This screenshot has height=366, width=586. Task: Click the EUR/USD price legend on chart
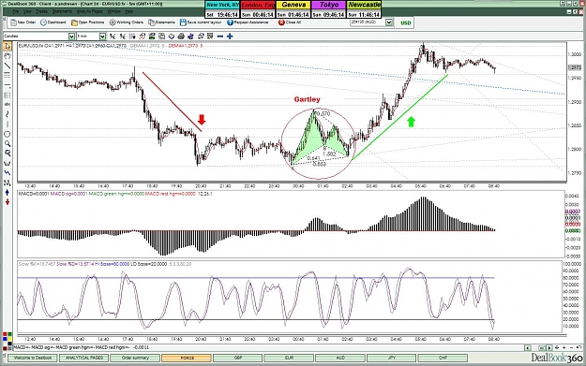tap(111, 46)
